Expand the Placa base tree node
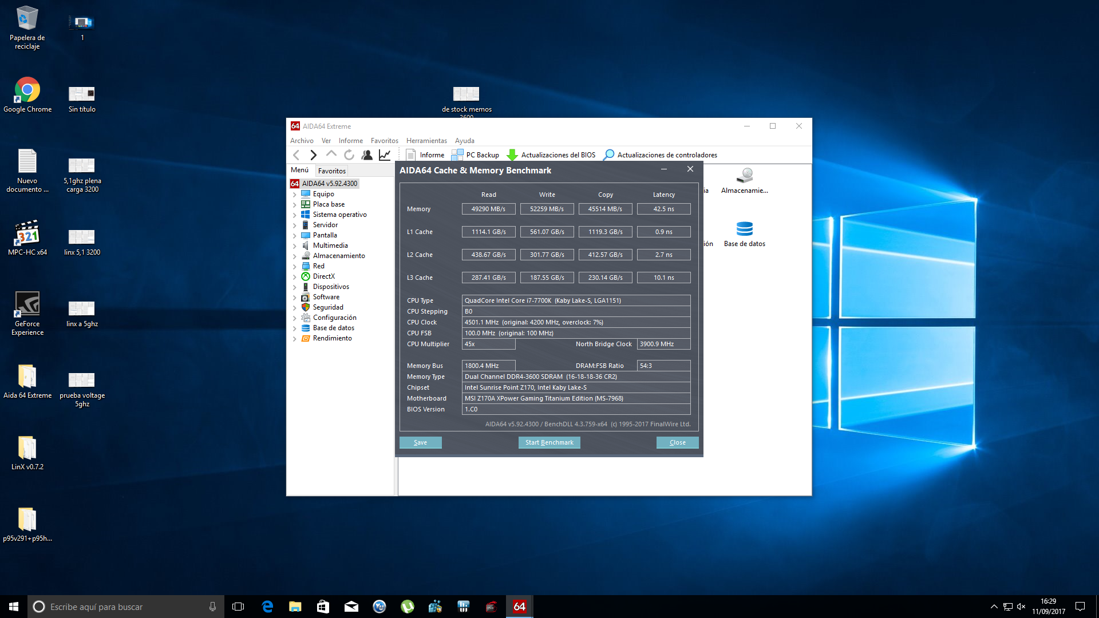The height and width of the screenshot is (618, 1099). click(x=295, y=205)
